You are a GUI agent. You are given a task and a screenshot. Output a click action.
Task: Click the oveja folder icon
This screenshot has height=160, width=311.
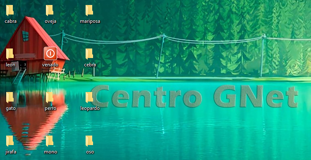(50, 10)
